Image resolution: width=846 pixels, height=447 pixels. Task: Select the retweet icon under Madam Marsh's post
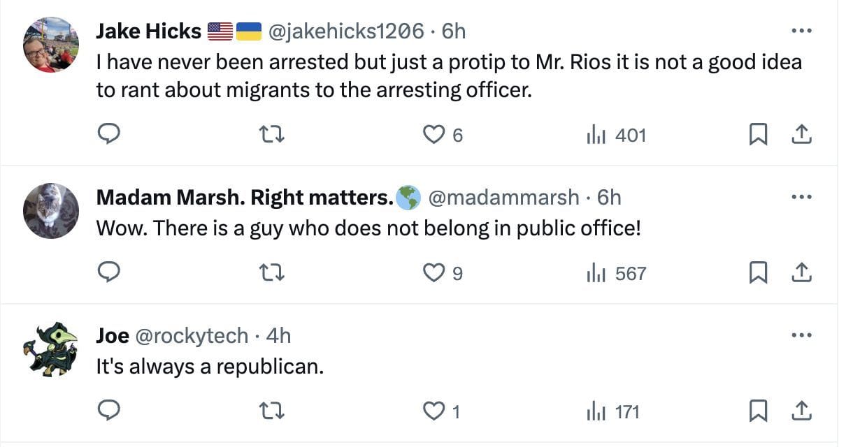271,272
